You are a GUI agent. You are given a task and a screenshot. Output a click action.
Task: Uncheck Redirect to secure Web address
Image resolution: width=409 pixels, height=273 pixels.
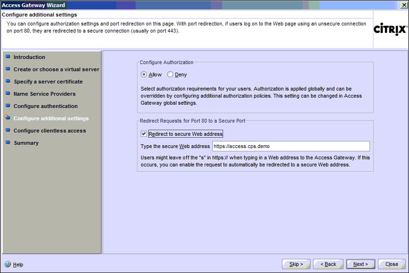click(144, 134)
